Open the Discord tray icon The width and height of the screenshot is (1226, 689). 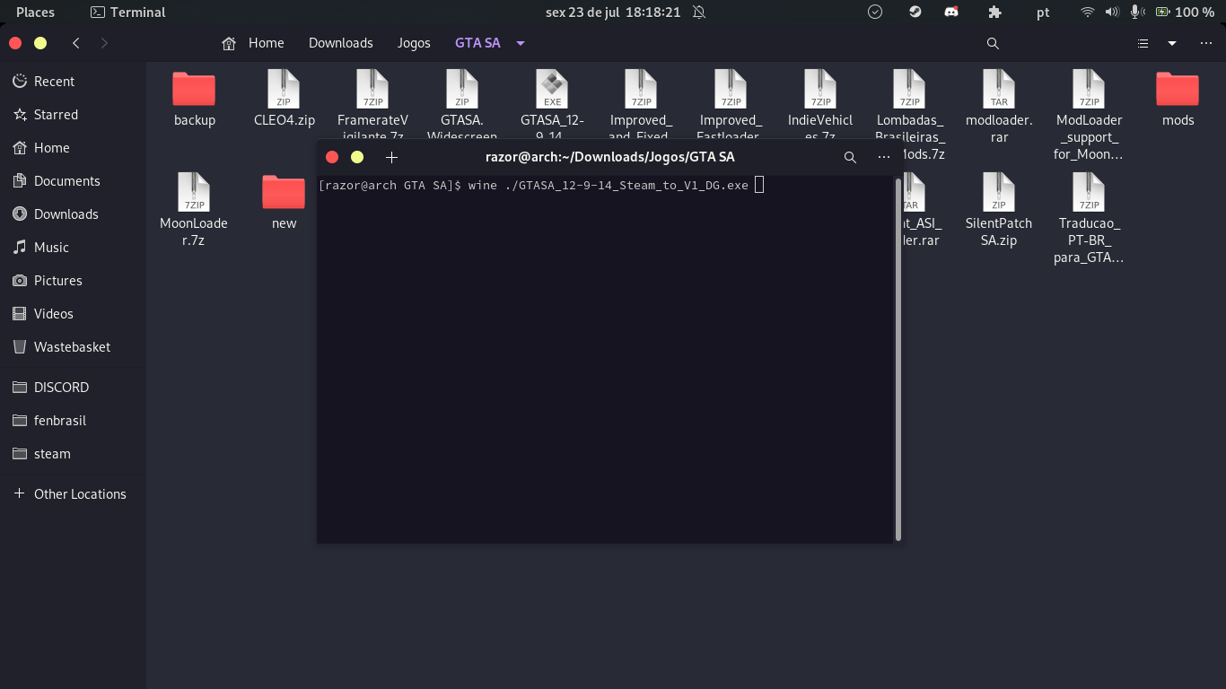tap(951, 13)
